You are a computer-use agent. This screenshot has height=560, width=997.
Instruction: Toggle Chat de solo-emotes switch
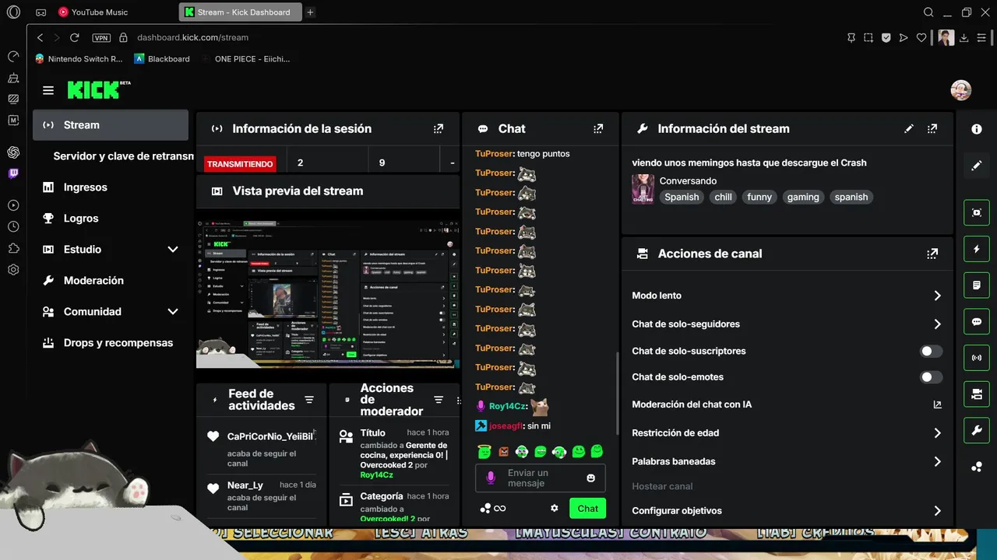(932, 377)
